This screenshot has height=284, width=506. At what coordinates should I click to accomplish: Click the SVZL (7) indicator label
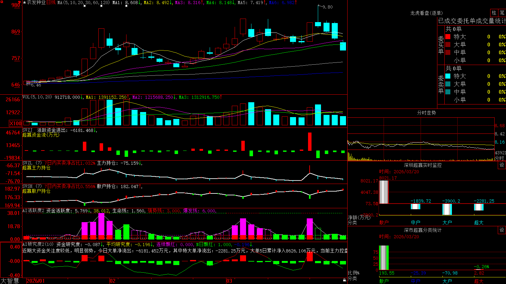point(32,163)
